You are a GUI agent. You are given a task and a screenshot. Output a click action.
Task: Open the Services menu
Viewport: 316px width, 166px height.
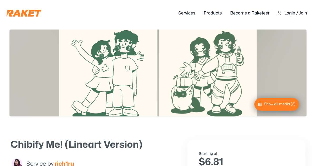click(x=187, y=13)
